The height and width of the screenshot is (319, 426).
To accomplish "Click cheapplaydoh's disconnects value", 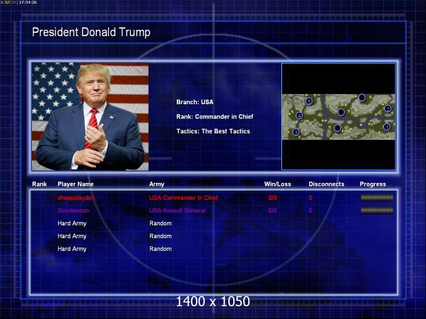I will (x=310, y=198).
